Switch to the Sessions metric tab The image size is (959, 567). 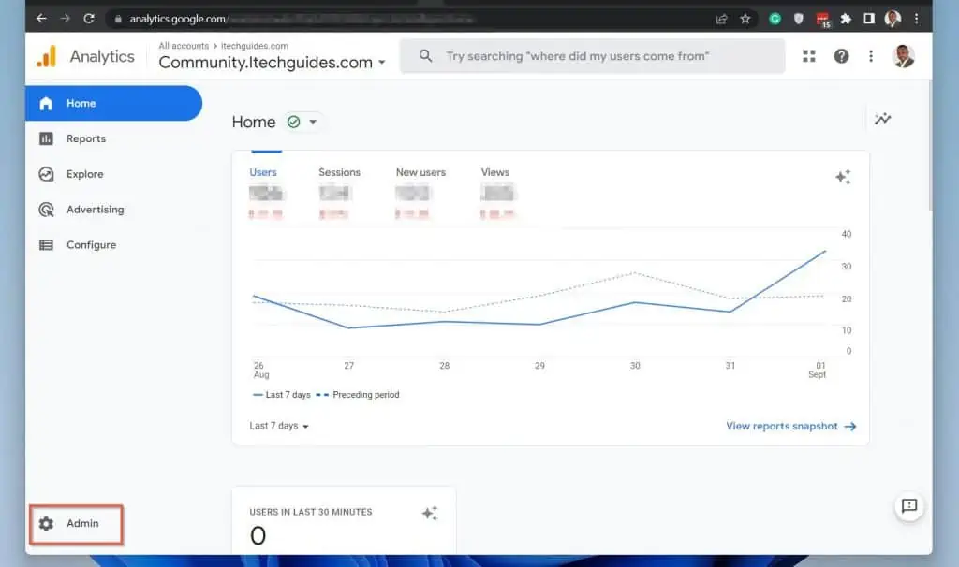pos(339,172)
